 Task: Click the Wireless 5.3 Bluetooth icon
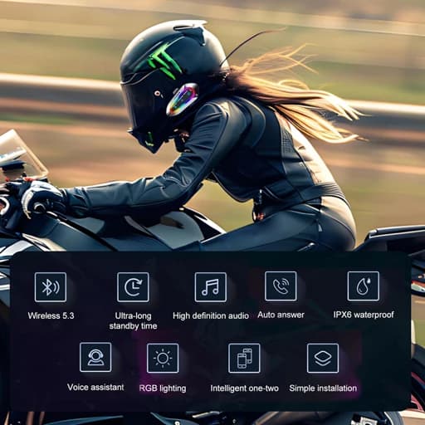click(51, 287)
